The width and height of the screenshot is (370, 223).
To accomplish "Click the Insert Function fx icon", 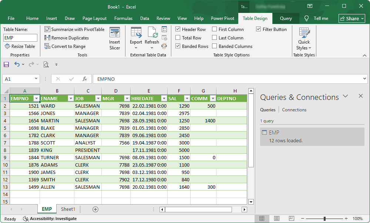I will (84, 79).
